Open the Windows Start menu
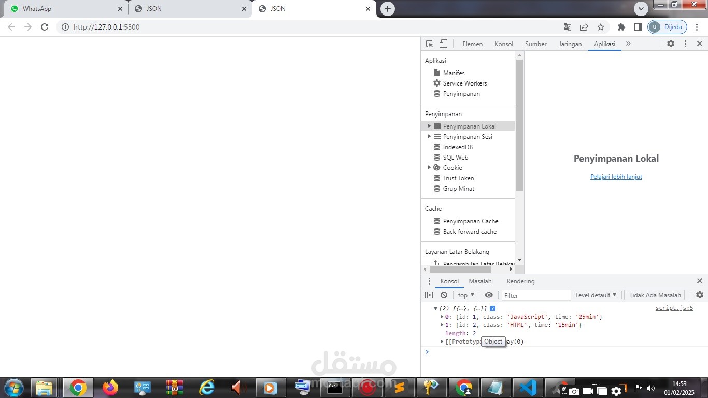Image resolution: width=708 pixels, height=398 pixels. pos(14,388)
